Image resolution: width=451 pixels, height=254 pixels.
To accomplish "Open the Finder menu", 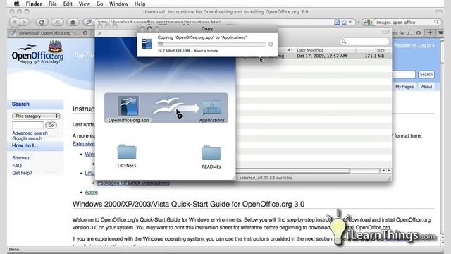I will (x=34, y=4).
